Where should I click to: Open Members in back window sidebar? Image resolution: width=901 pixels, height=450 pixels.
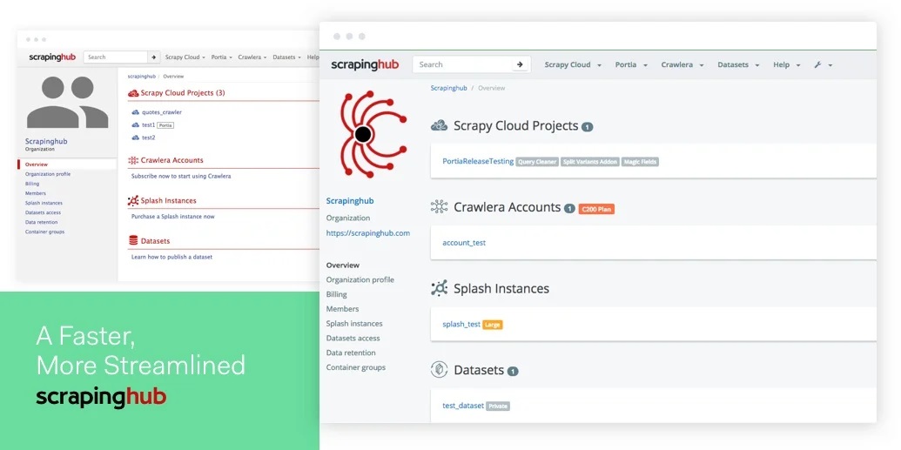[x=36, y=194]
